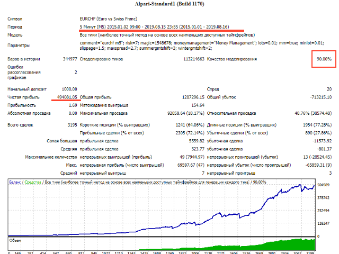The height and width of the screenshot is (254, 339).
Task: Click the average consecutive wins value 7
Action: tap(203, 173)
